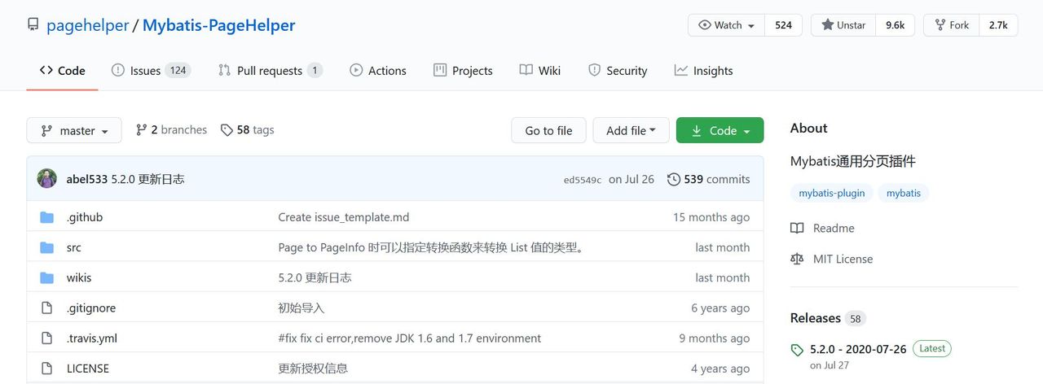The image size is (1043, 384).
Task: Open the Pull requests tab
Action: pyautogui.click(x=271, y=71)
